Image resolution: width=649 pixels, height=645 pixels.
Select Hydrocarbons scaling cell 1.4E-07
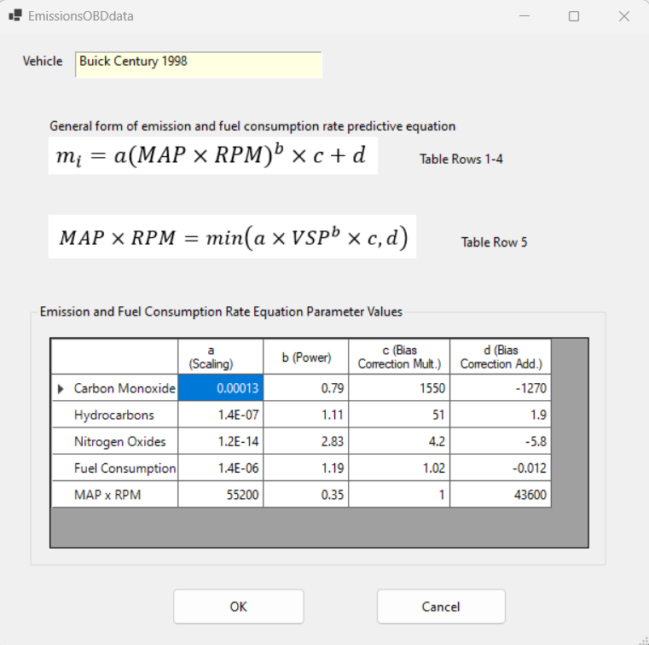click(221, 415)
